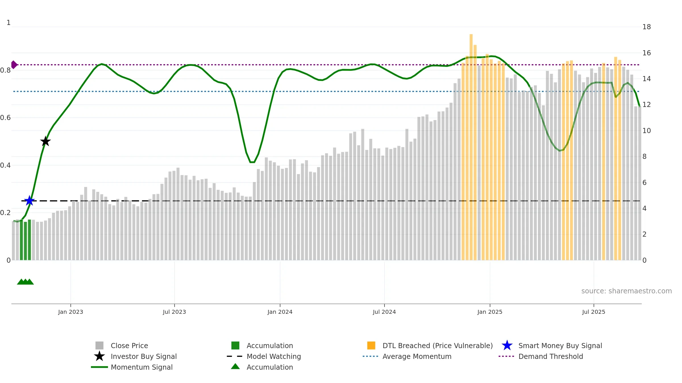Click the momentum line's low point near November 2023
The height and width of the screenshot is (383, 682).
pyautogui.click(x=252, y=162)
